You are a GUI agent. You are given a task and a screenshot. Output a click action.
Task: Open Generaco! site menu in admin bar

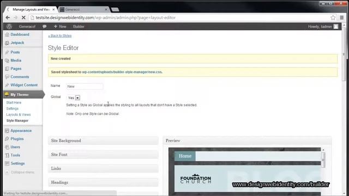point(27,27)
